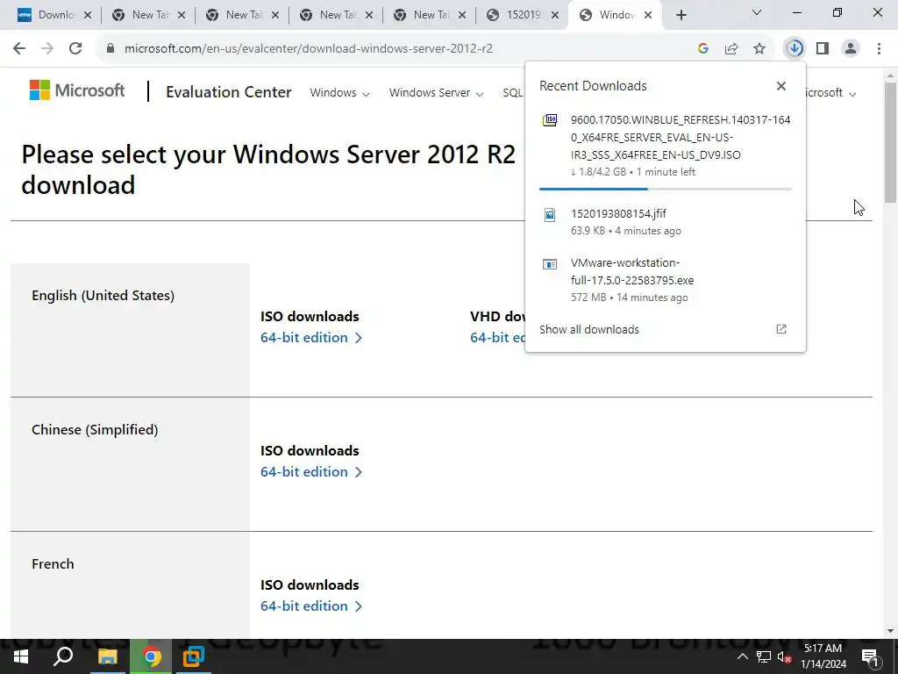Click the English (United States) label
The width and height of the screenshot is (898, 674).
[103, 295]
